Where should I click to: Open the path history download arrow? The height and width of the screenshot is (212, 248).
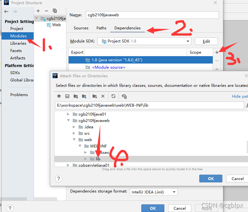pyautogui.click(x=247, y=105)
